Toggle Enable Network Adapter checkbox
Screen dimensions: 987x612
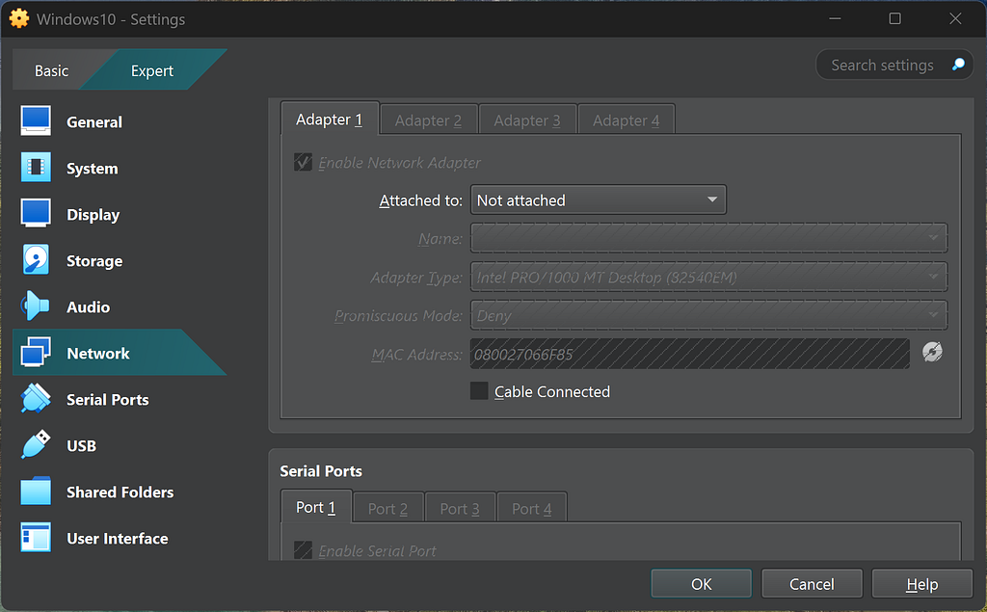304,163
